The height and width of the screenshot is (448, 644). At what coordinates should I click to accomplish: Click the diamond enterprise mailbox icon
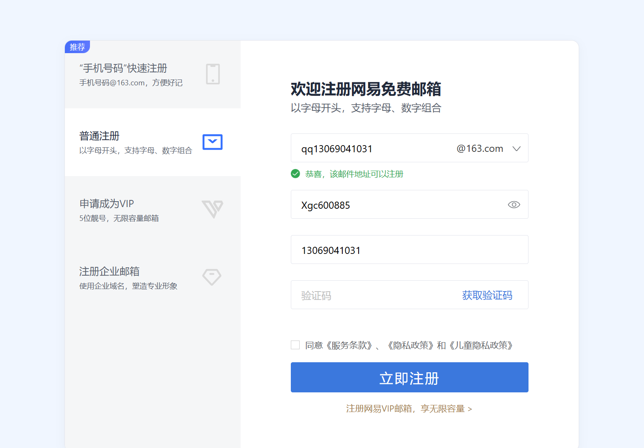click(x=212, y=277)
